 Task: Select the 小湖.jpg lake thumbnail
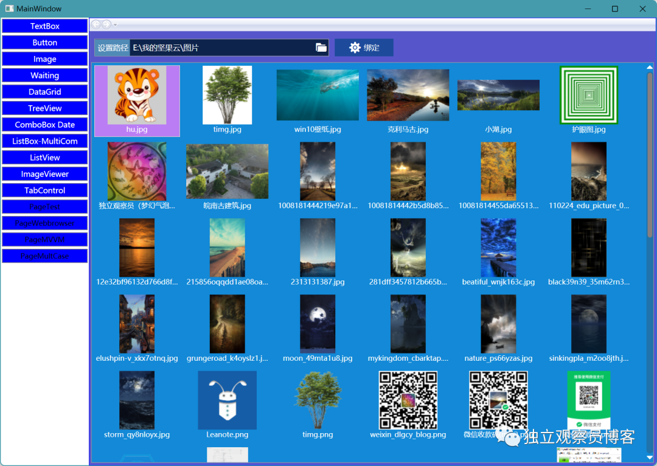pos(498,95)
